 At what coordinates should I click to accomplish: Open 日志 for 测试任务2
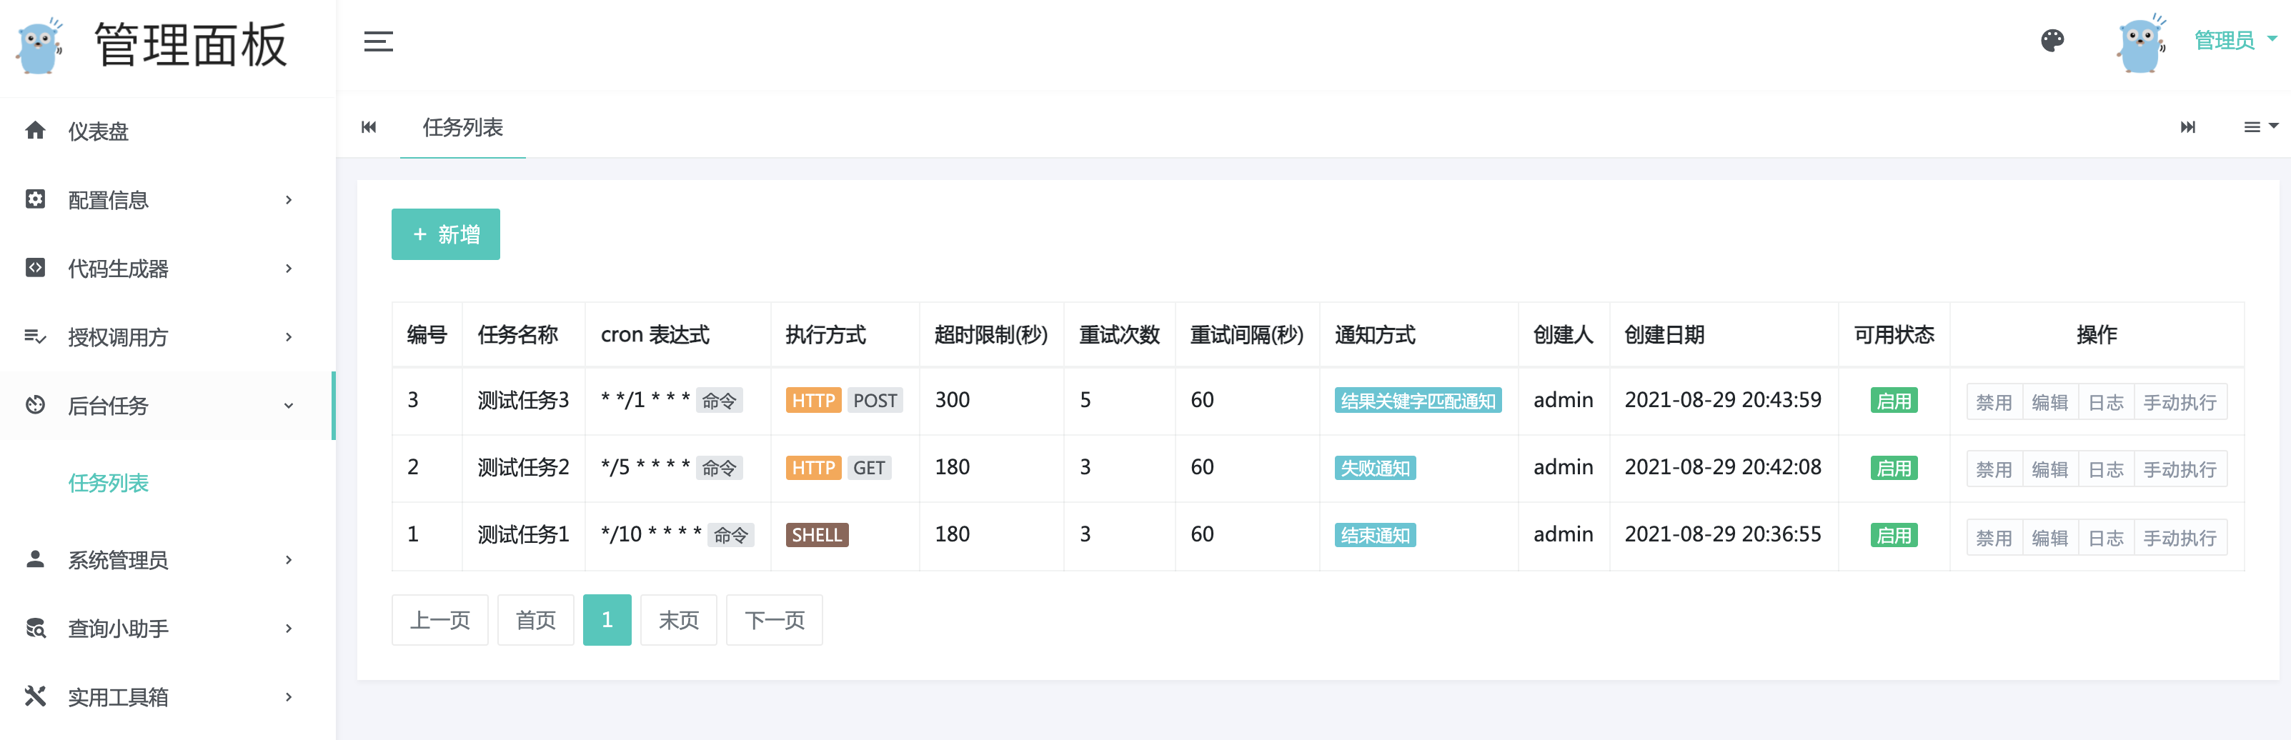[2106, 469]
